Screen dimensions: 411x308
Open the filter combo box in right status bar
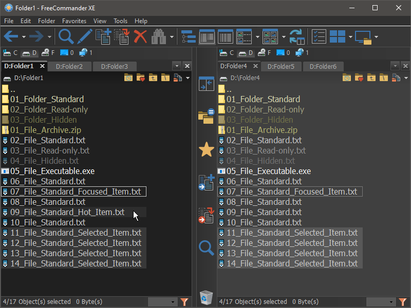point(380,302)
